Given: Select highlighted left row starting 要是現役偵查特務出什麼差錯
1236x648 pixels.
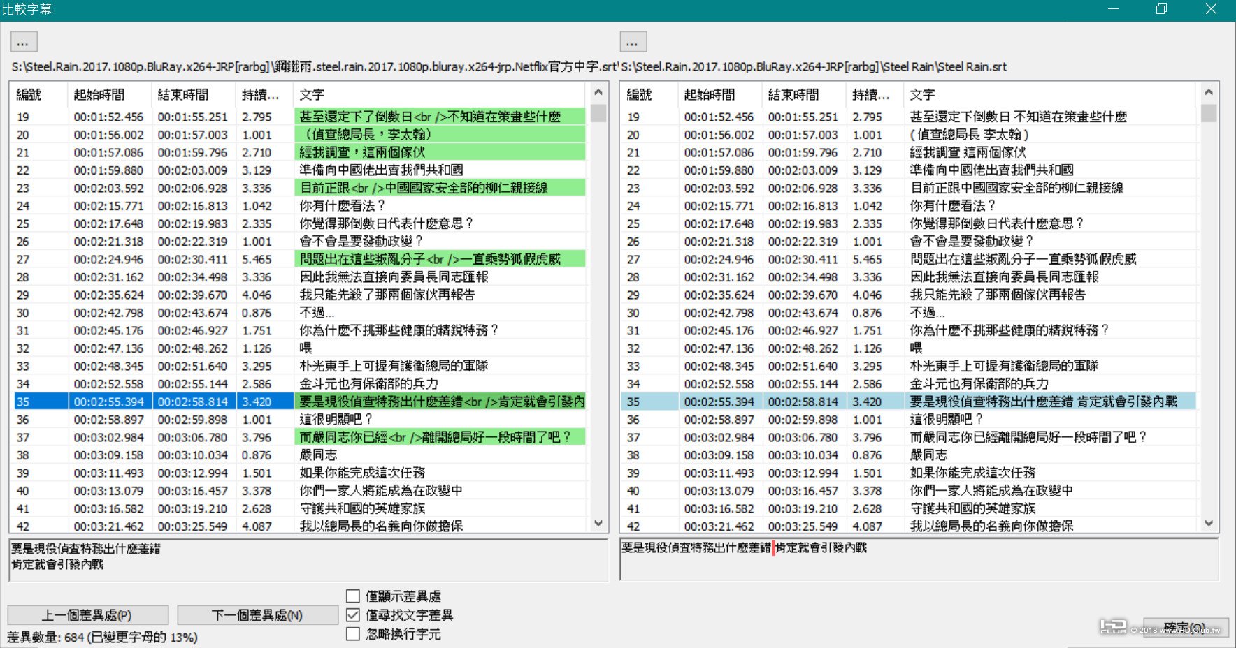Looking at the screenshot, I should (x=299, y=402).
